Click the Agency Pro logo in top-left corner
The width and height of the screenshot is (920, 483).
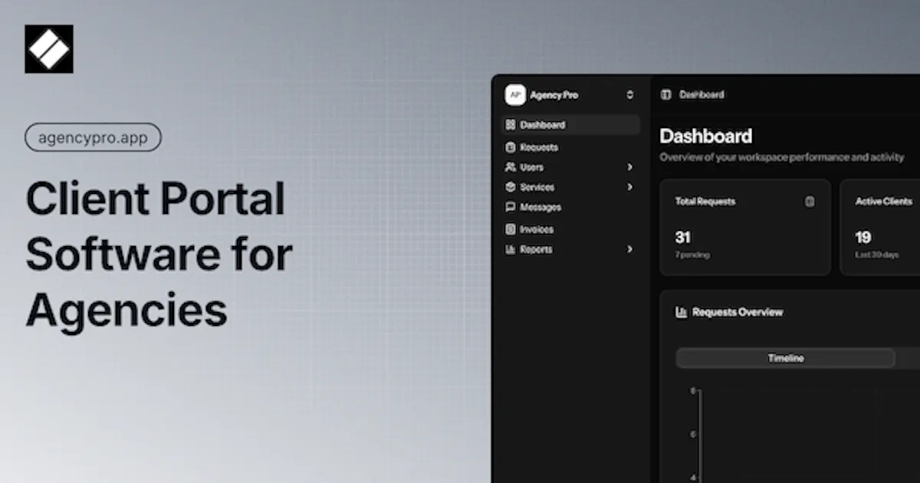click(49, 49)
